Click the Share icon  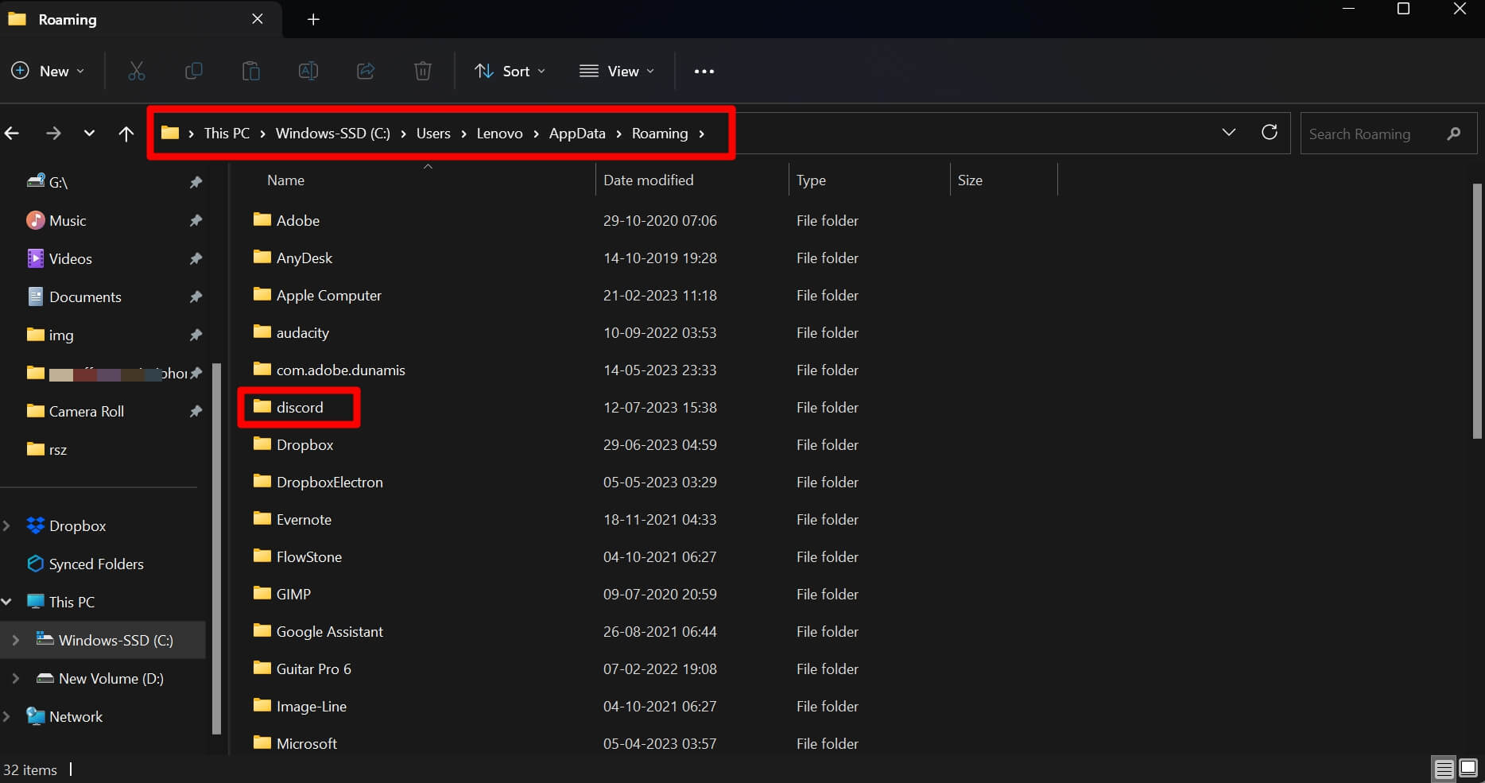point(365,71)
